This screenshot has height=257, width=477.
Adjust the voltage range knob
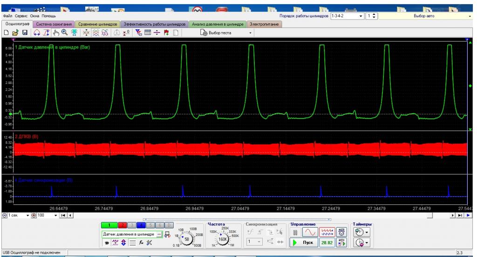[187, 239]
